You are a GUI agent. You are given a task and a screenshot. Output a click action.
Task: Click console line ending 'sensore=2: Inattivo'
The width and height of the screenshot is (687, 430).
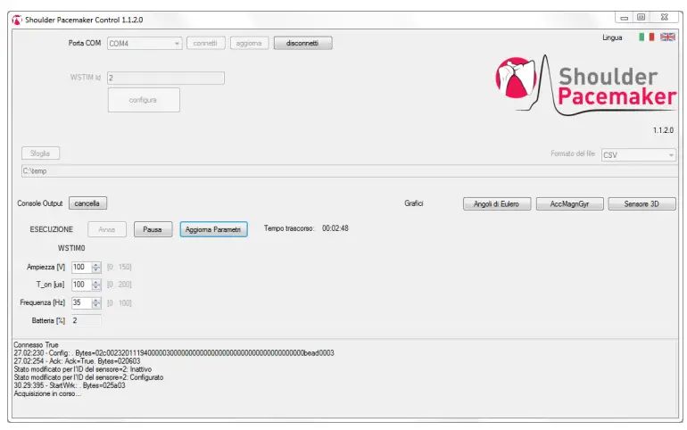coord(83,369)
